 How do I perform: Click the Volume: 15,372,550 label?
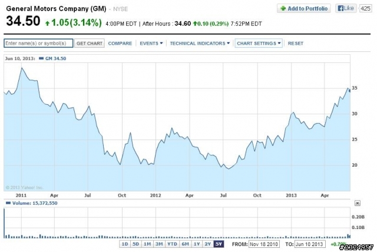coord(35,203)
